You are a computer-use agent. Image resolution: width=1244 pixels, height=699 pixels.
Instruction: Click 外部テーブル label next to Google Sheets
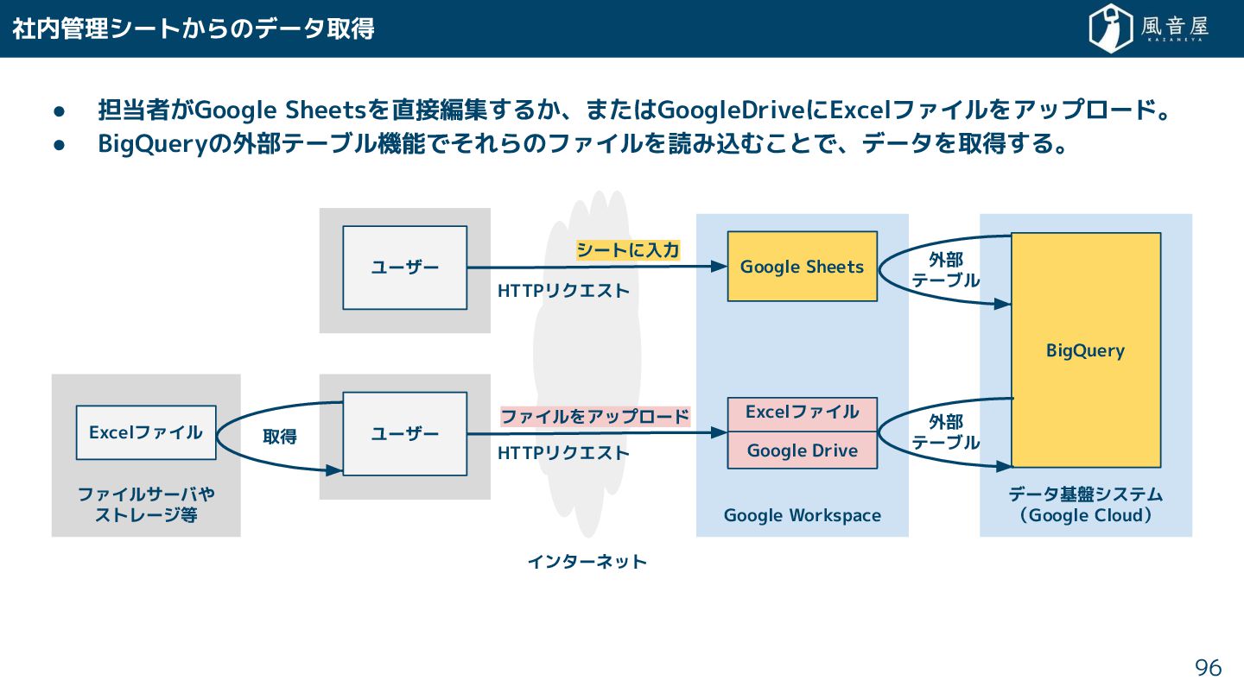pyautogui.click(x=946, y=270)
